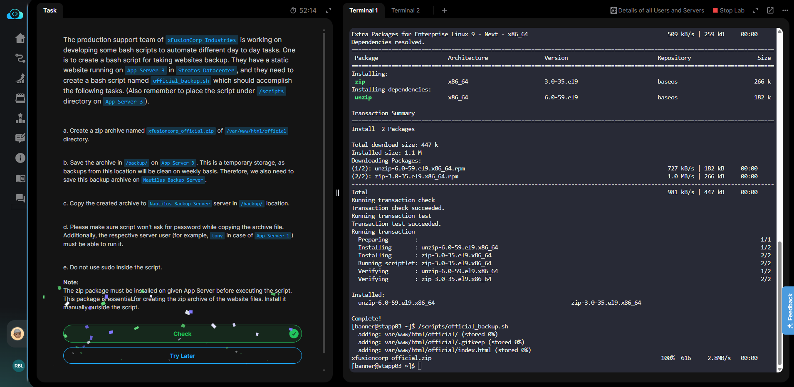Switch to the Terminal 2 tab
The image size is (794, 387).
pos(405,10)
